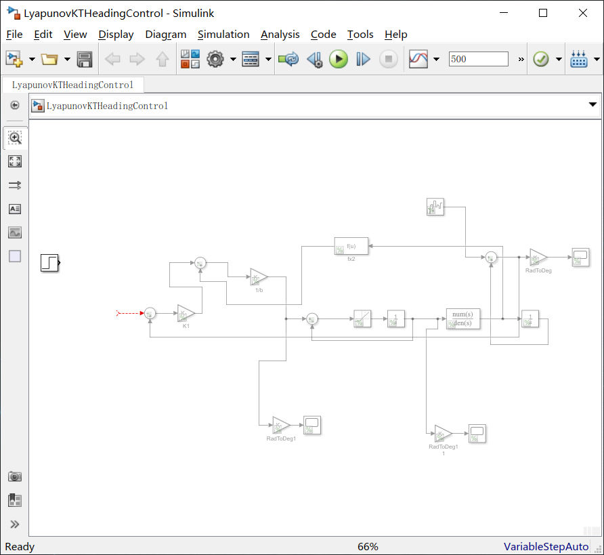Expand the Model Explorer dropdown arrow
Image resolution: width=604 pixels, height=555 pixels.
269,60
